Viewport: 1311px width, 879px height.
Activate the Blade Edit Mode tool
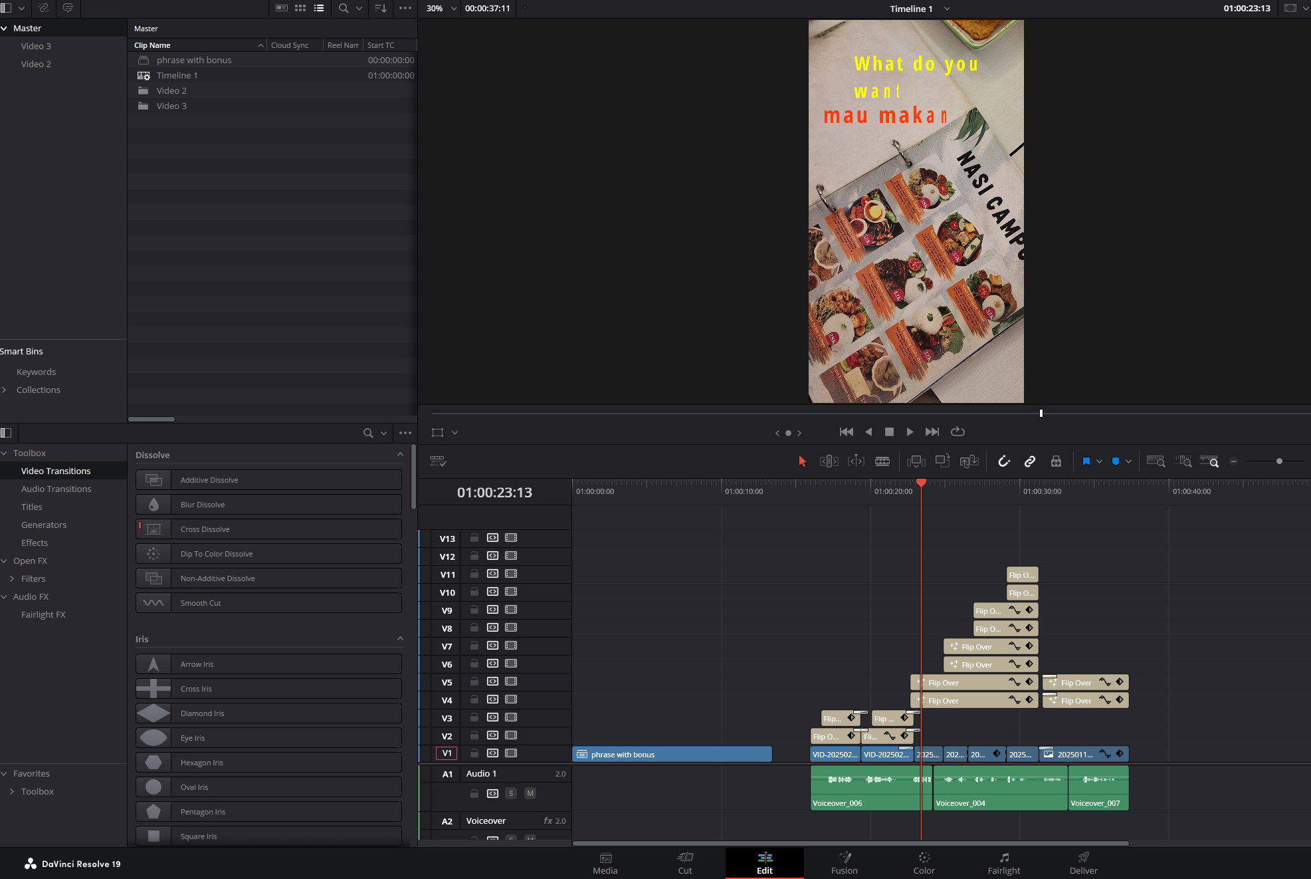[882, 461]
